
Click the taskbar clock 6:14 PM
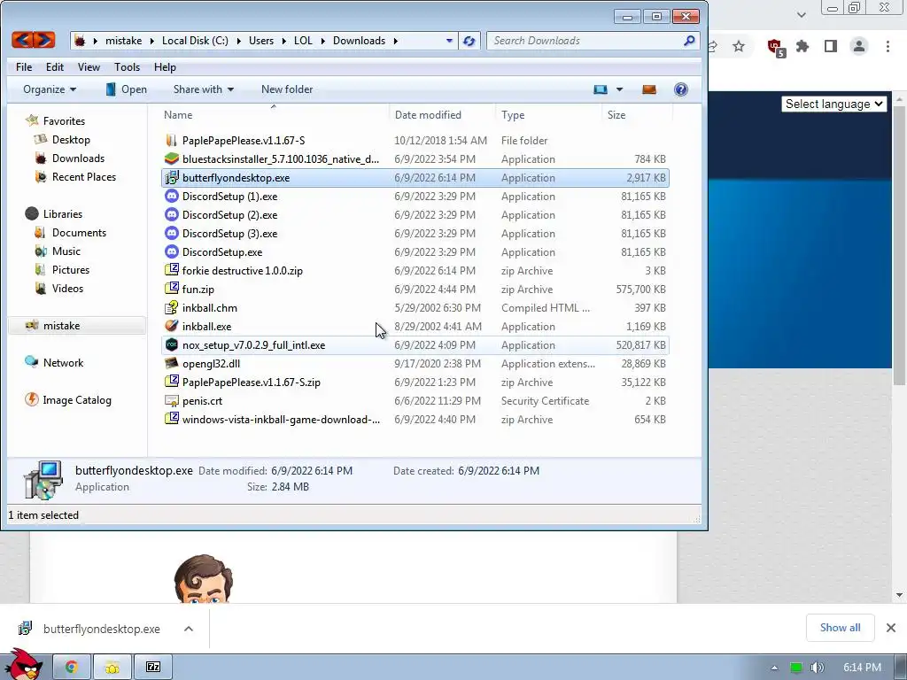pyautogui.click(x=862, y=668)
